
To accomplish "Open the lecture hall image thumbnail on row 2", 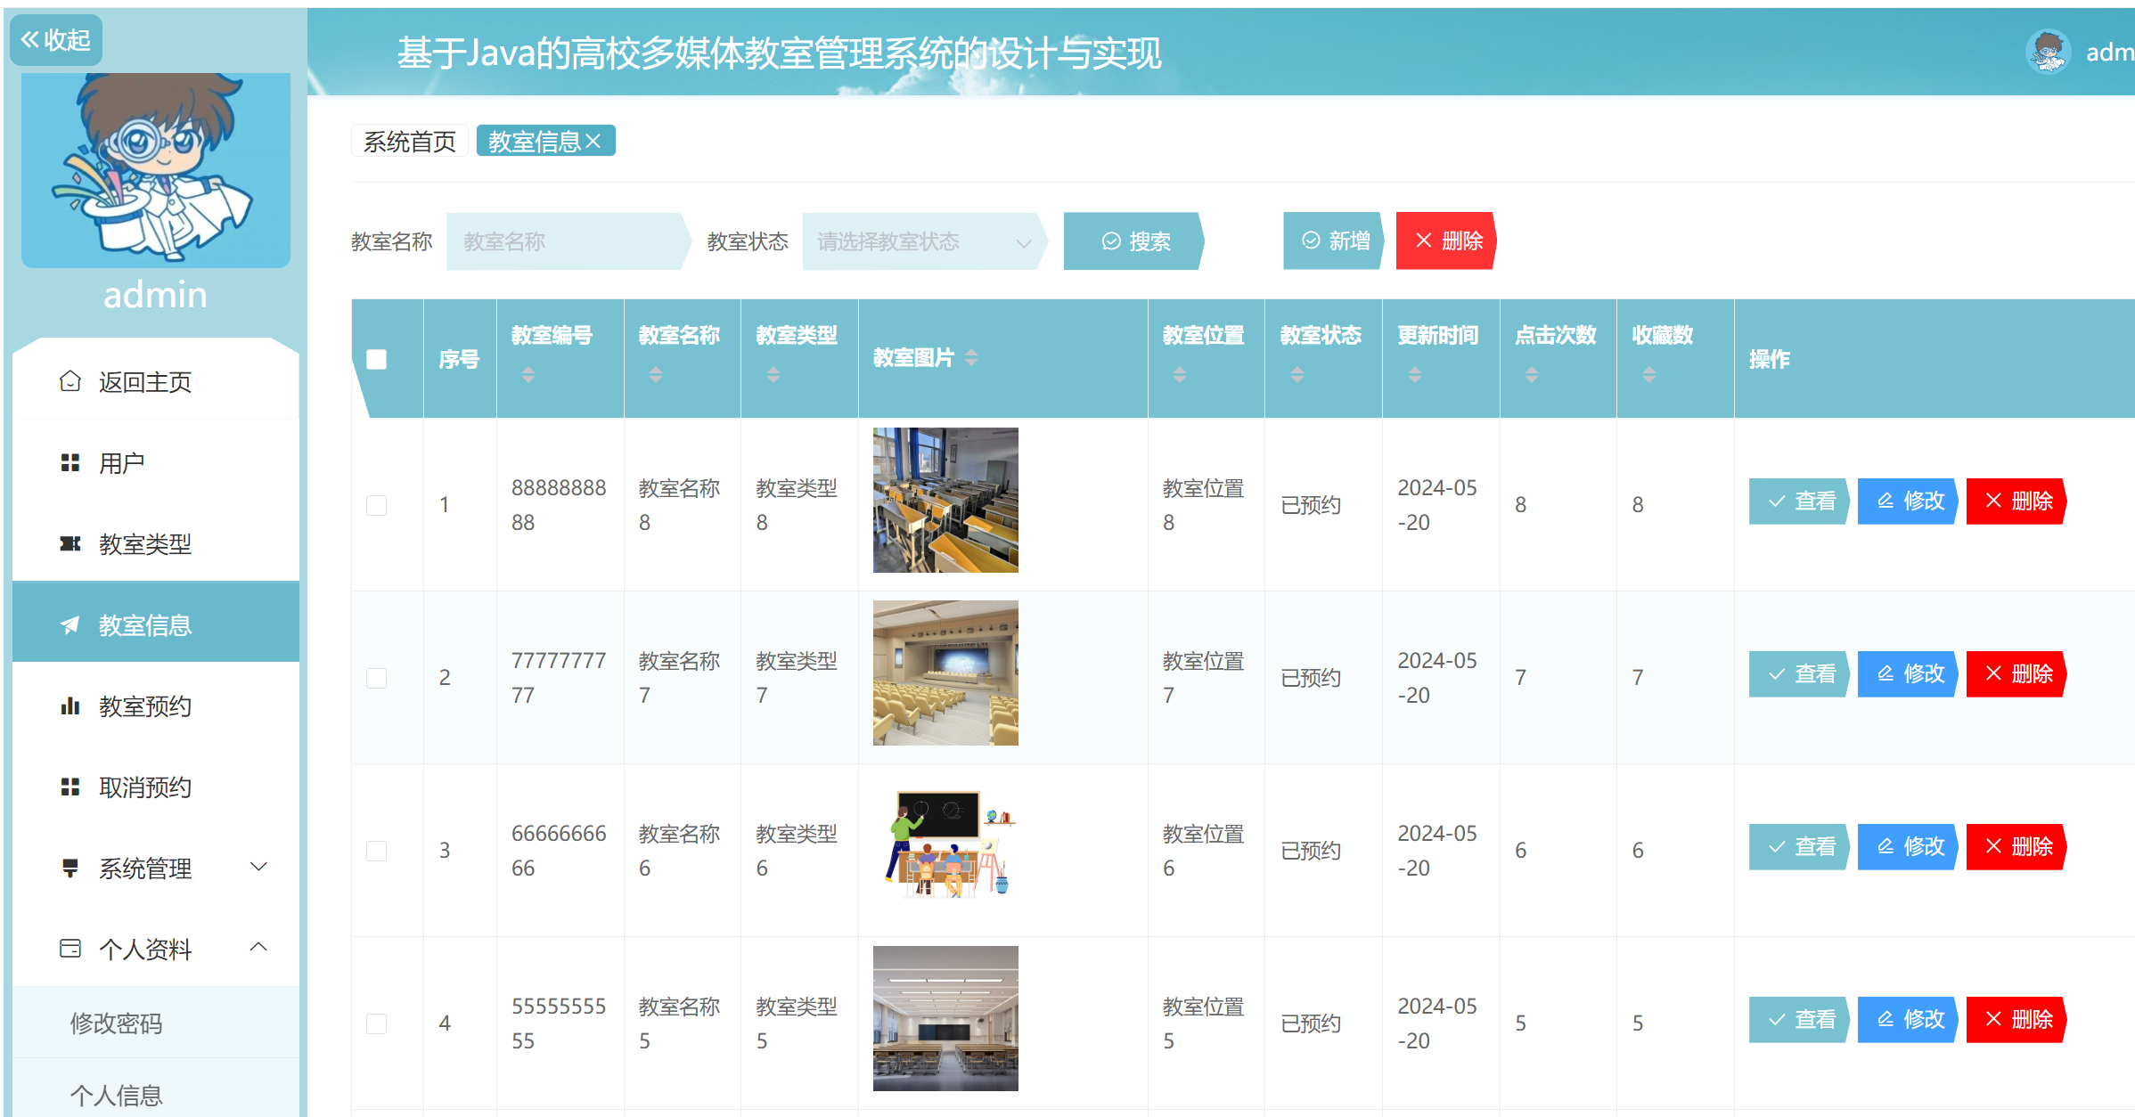I will 945,673.
